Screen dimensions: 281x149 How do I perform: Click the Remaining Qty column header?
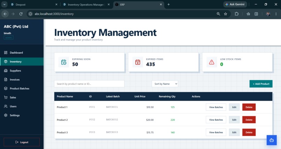point(167,96)
